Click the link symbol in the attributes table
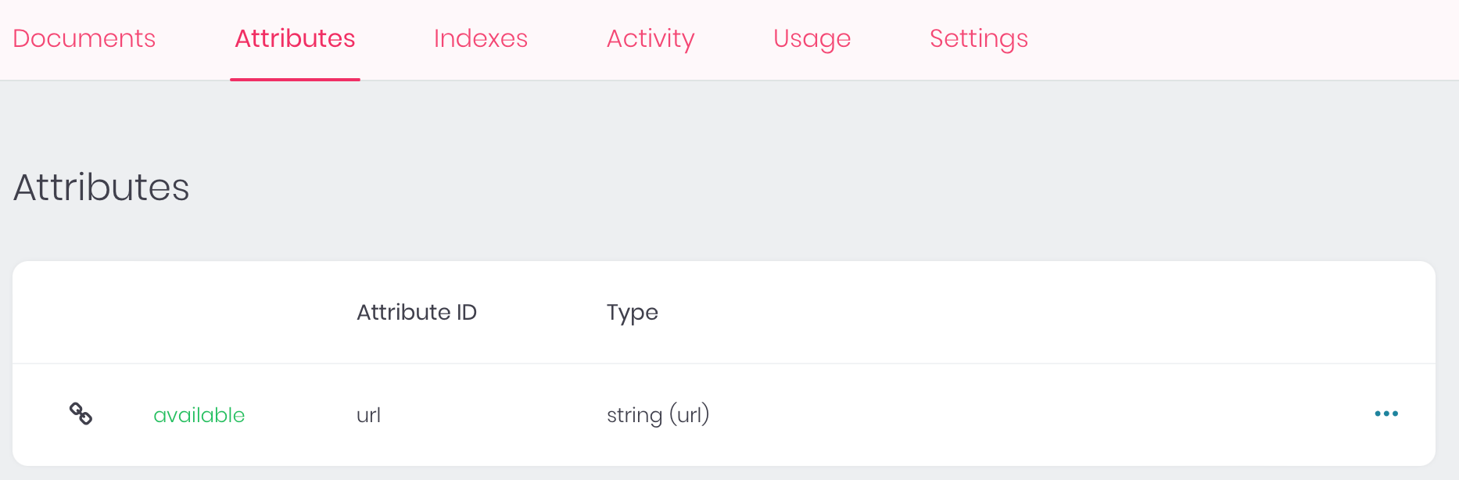The height and width of the screenshot is (480, 1459). [x=81, y=414]
